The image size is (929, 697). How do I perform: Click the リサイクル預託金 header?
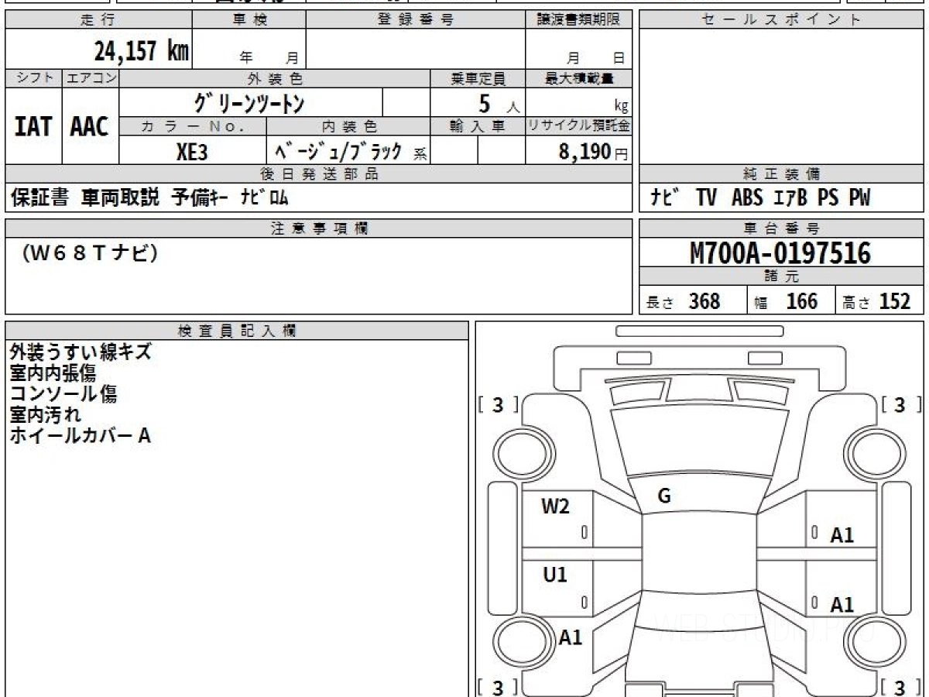(x=579, y=125)
